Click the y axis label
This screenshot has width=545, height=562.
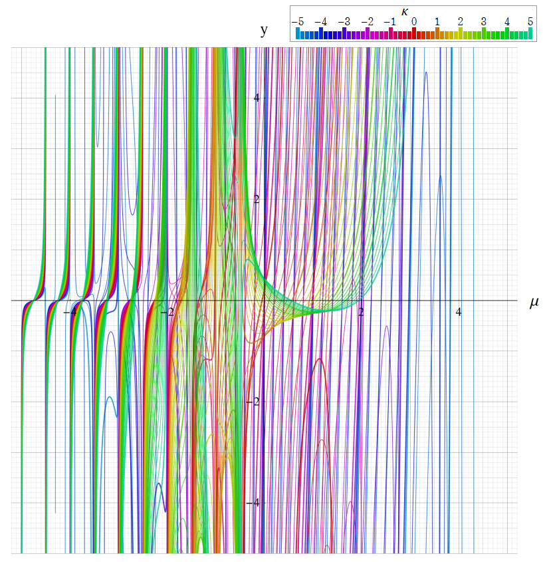(x=265, y=31)
